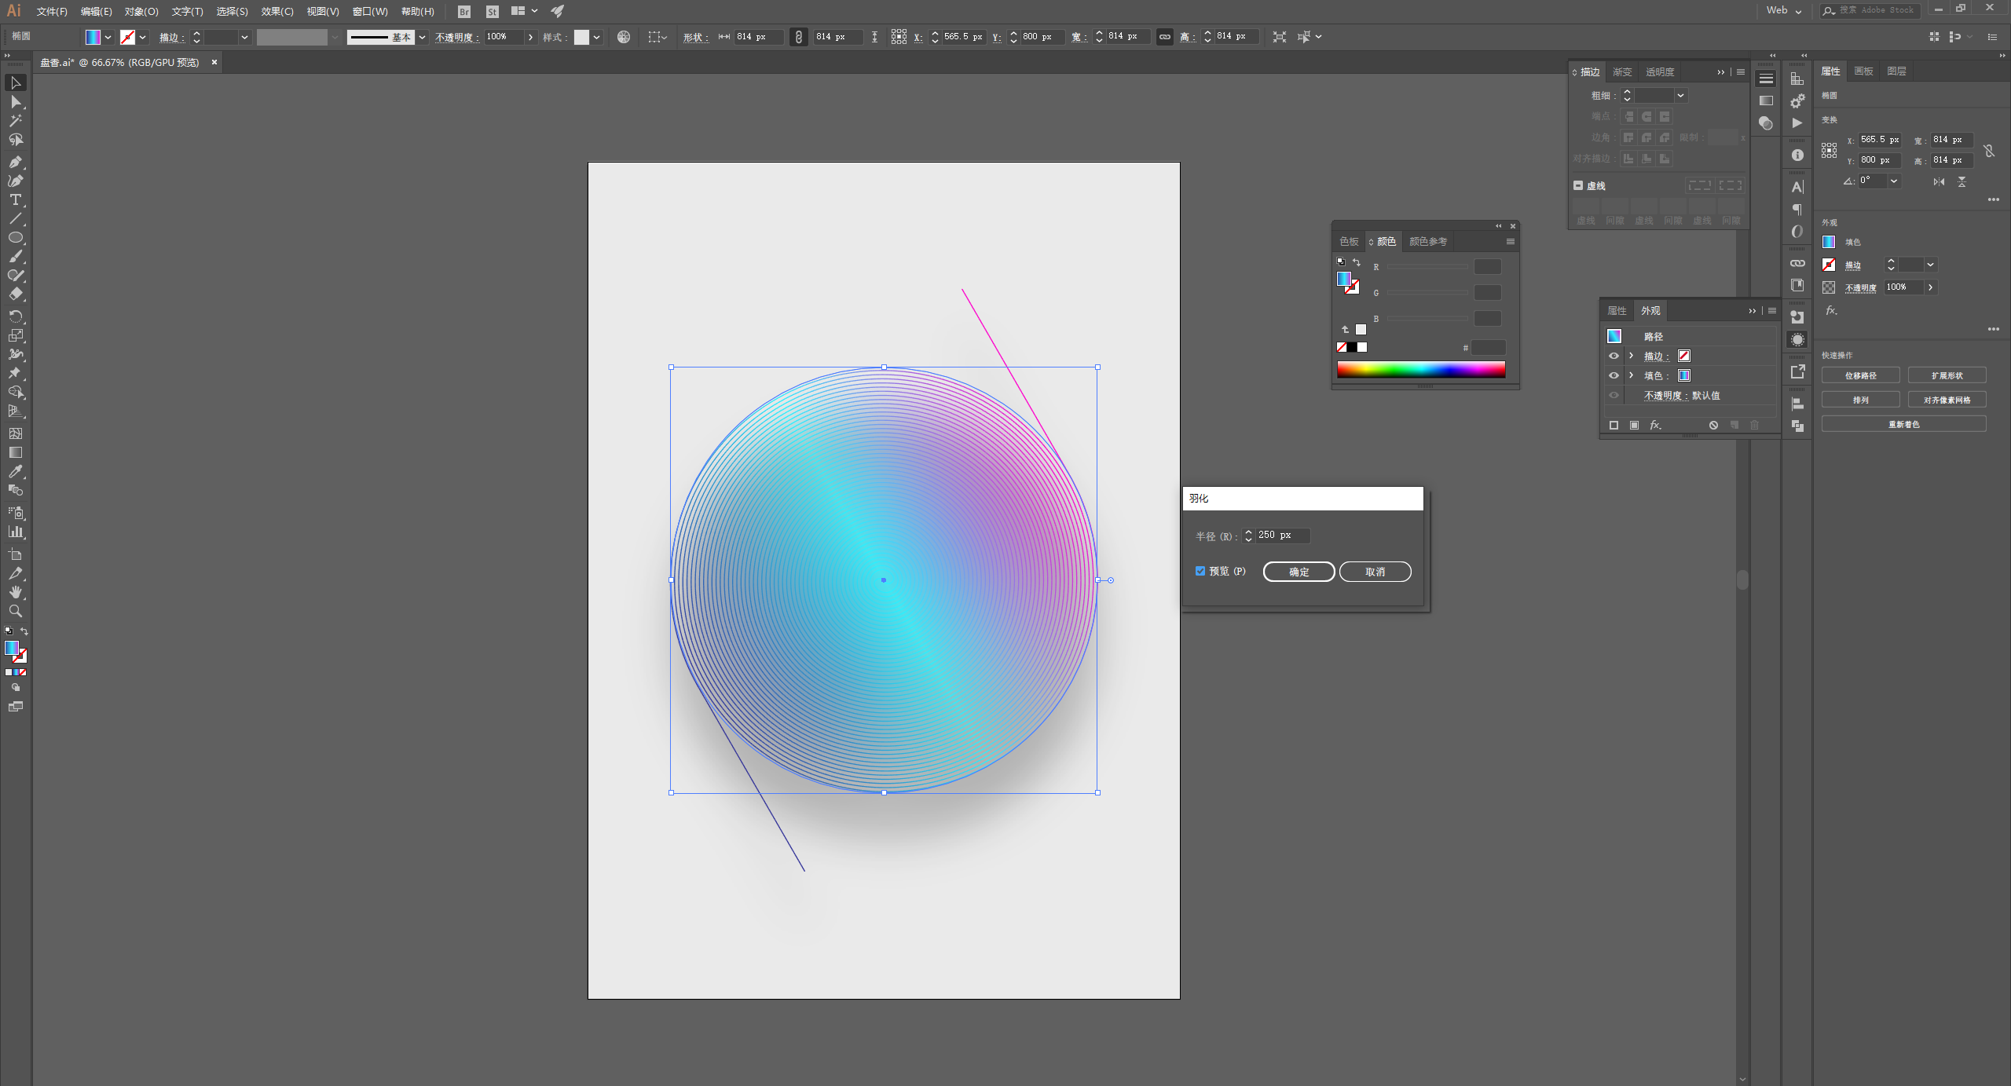Image resolution: width=2011 pixels, height=1086 pixels.
Task: Open the 效果 Effect menu
Action: point(273,11)
